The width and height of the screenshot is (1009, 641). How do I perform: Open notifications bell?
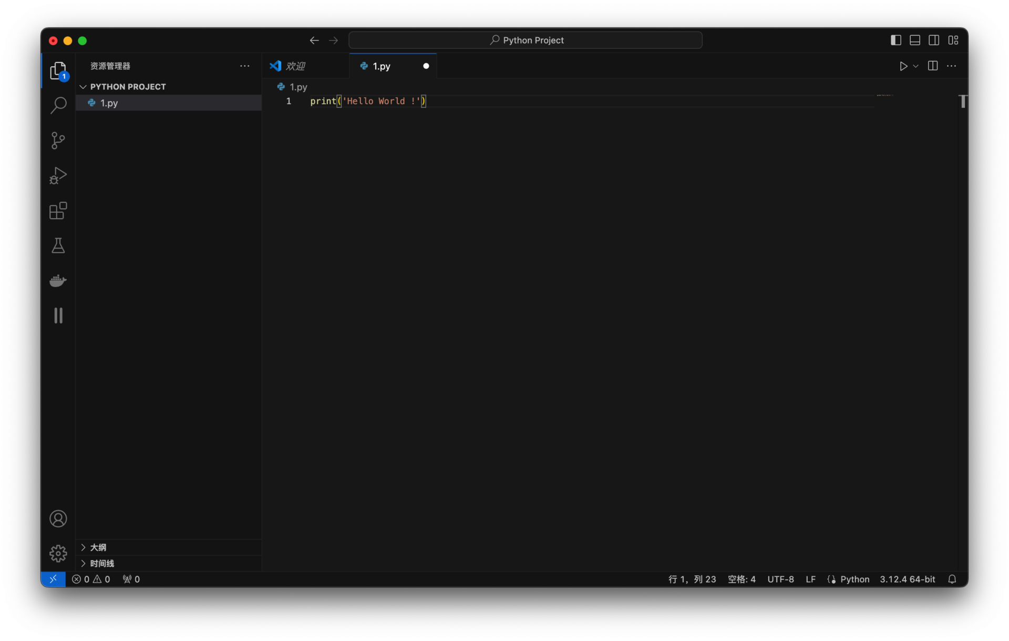coord(952,579)
